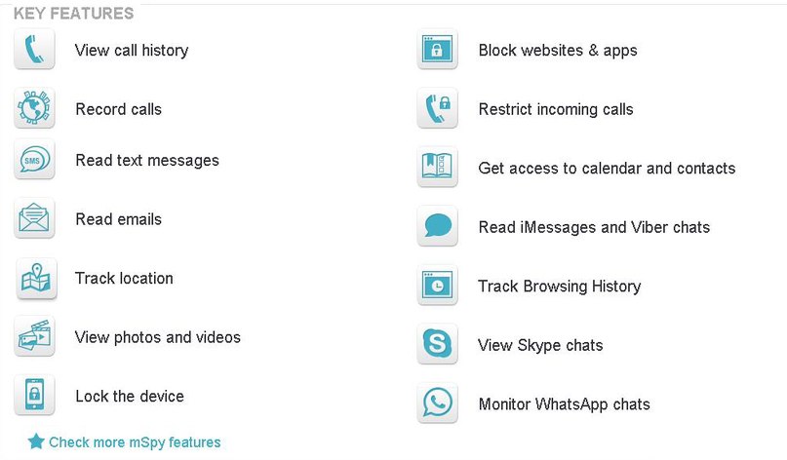The image size is (787, 460).
Task: Click Get access to calendar and contacts text
Action: pyautogui.click(x=607, y=168)
